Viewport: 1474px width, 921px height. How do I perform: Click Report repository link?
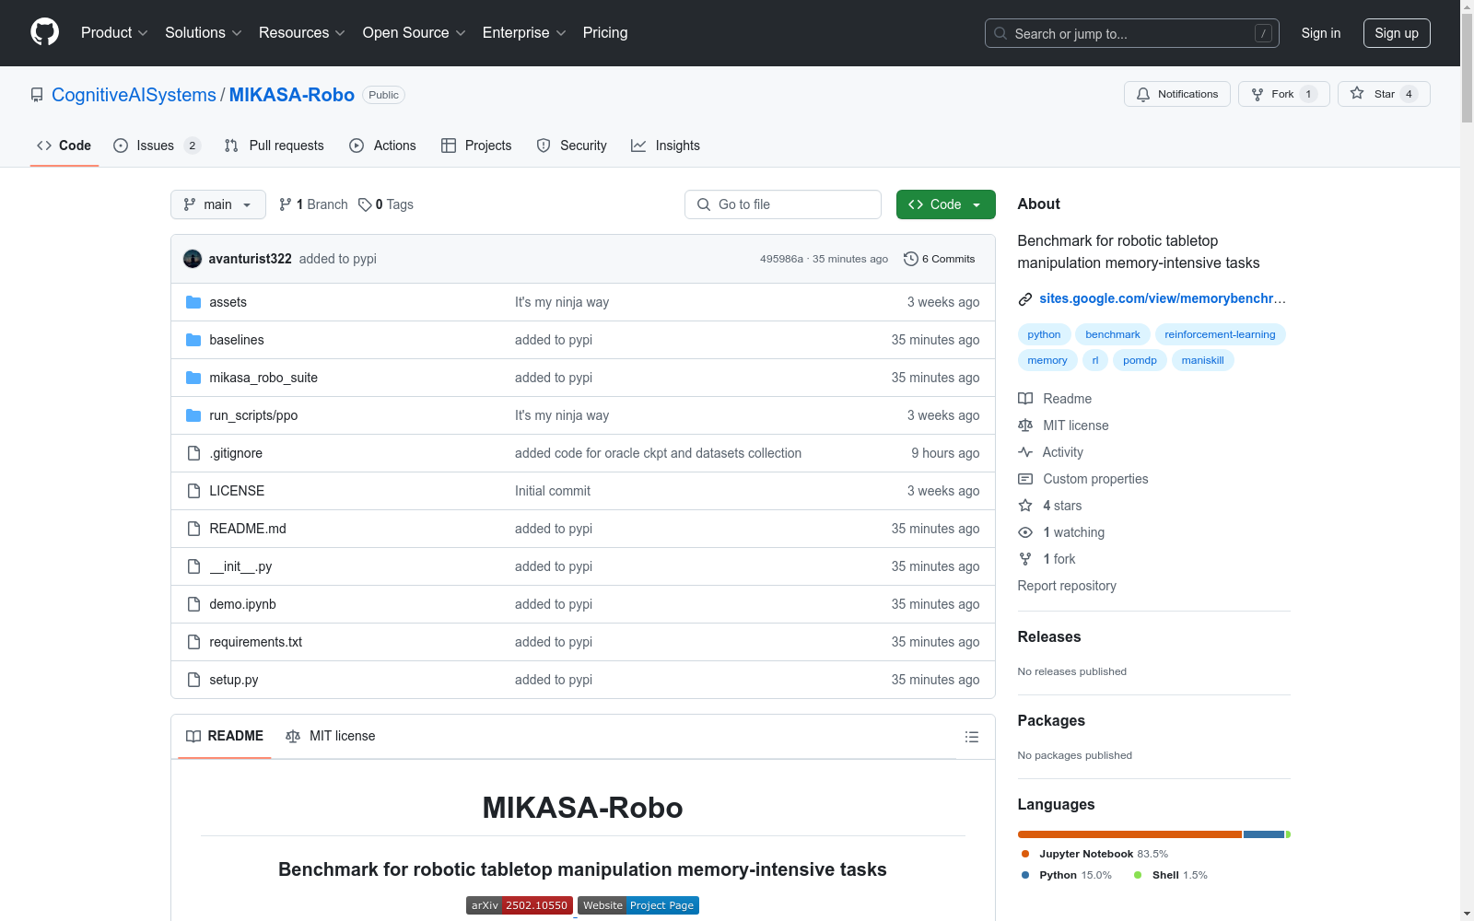click(x=1067, y=586)
